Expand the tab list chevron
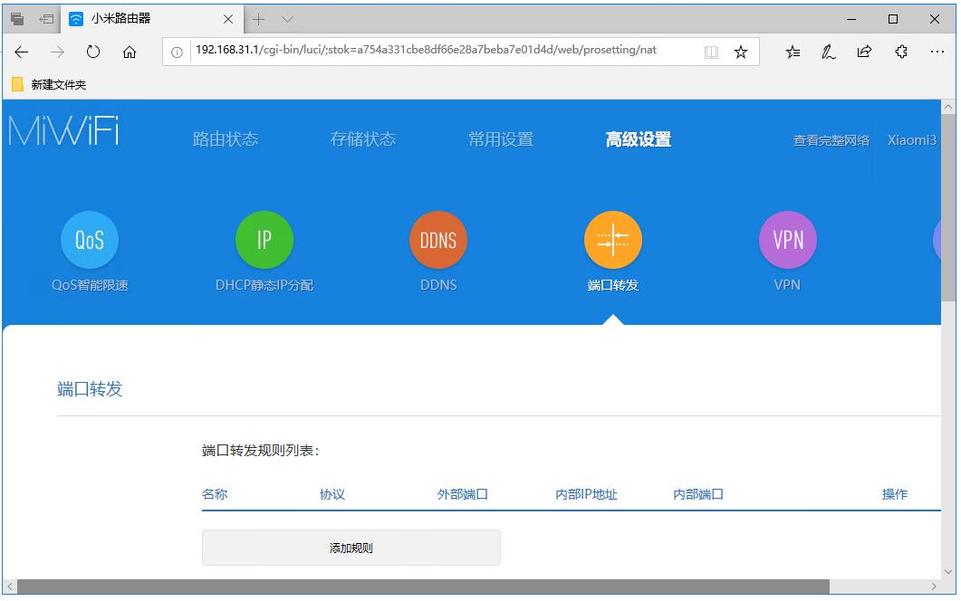This screenshot has width=961, height=601. tap(287, 18)
